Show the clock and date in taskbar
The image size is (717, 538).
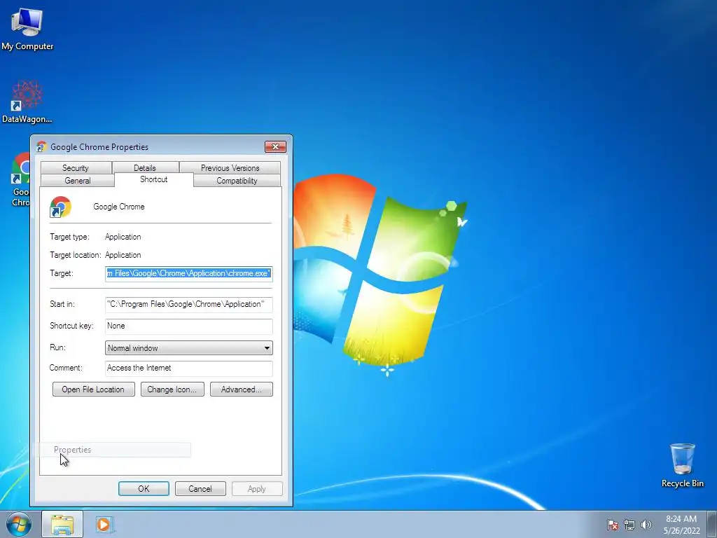pyautogui.click(x=681, y=525)
